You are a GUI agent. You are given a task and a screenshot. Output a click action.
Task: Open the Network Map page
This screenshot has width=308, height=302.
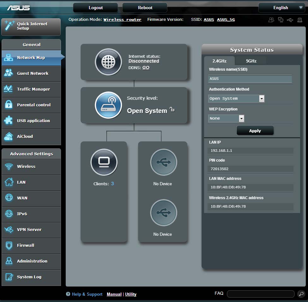click(x=31, y=58)
